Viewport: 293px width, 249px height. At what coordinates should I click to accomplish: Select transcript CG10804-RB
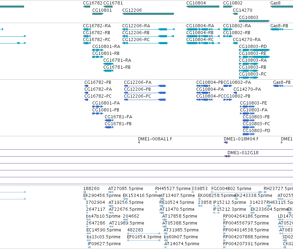pos(200,32)
